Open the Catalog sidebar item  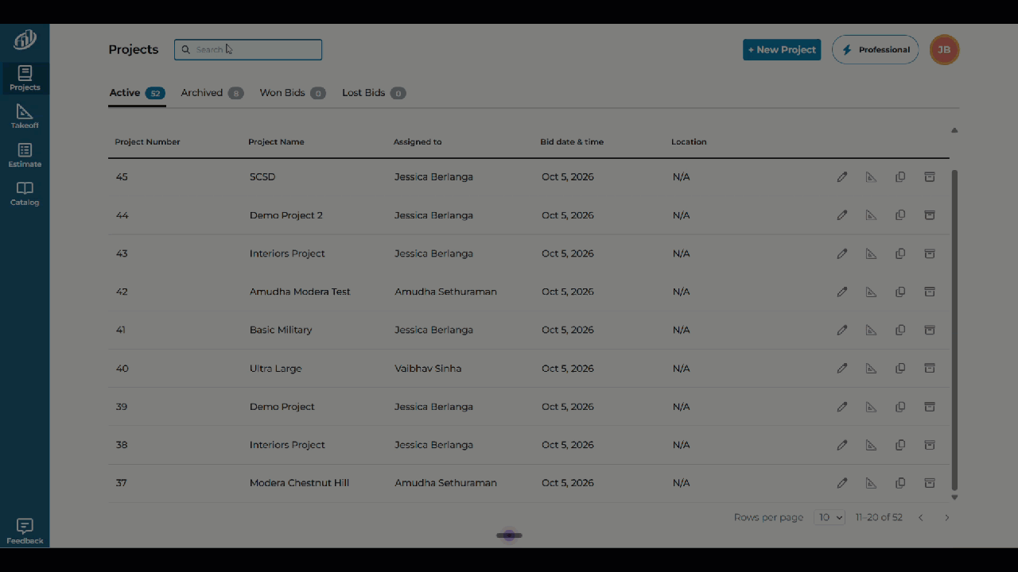point(25,193)
